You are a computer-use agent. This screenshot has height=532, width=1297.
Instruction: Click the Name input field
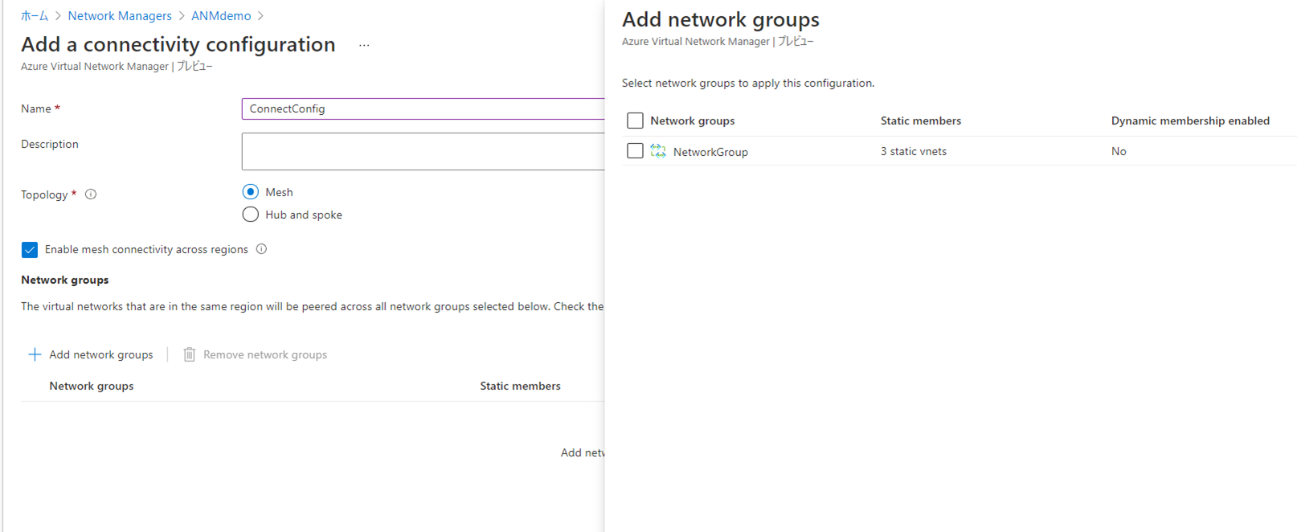(423, 108)
